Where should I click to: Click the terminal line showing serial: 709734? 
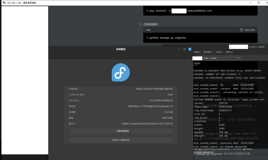211,103
